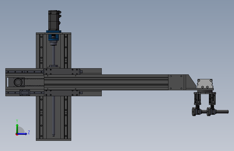Click the blue Z axis arrow of the triad
This screenshot has height=151, width=234.
click(22, 134)
